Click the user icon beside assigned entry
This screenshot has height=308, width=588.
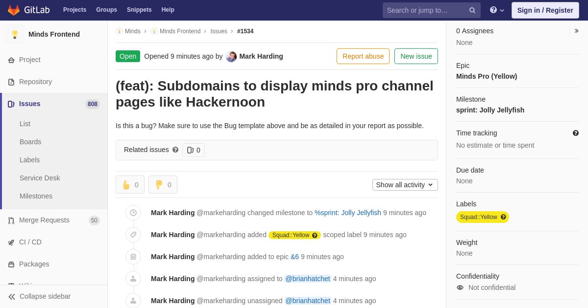point(133,279)
